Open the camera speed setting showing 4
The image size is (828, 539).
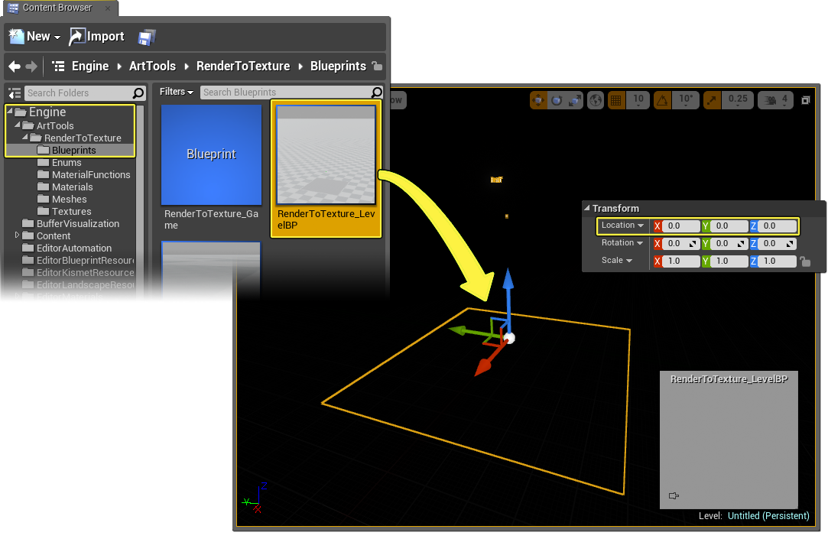tap(775, 100)
